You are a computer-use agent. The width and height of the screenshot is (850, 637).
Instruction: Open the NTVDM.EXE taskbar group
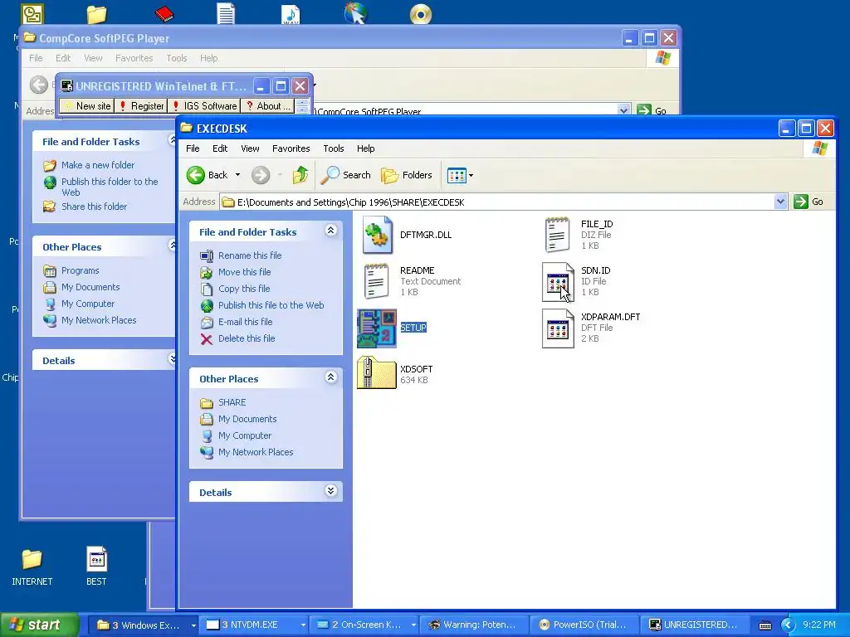point(254,625)
